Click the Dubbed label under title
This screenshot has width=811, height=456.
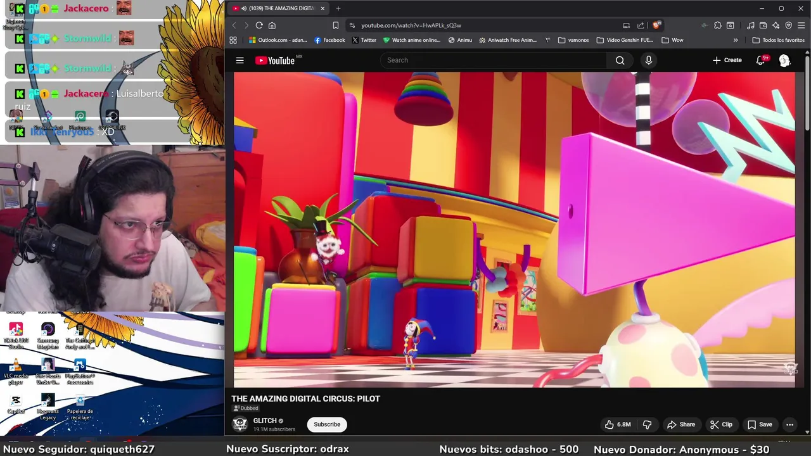(247, 408)
